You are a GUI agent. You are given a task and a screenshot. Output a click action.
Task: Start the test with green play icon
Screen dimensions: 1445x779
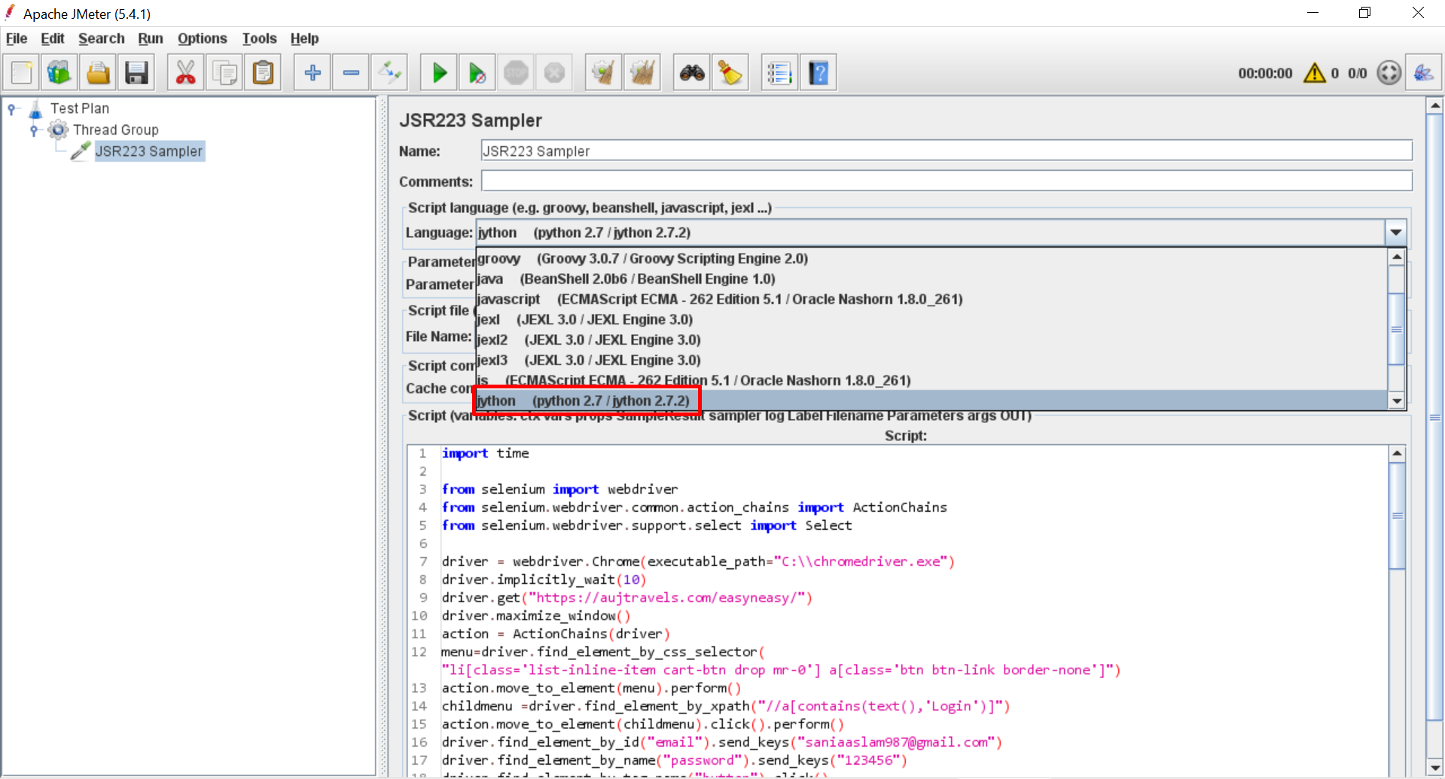coord(439,73)
